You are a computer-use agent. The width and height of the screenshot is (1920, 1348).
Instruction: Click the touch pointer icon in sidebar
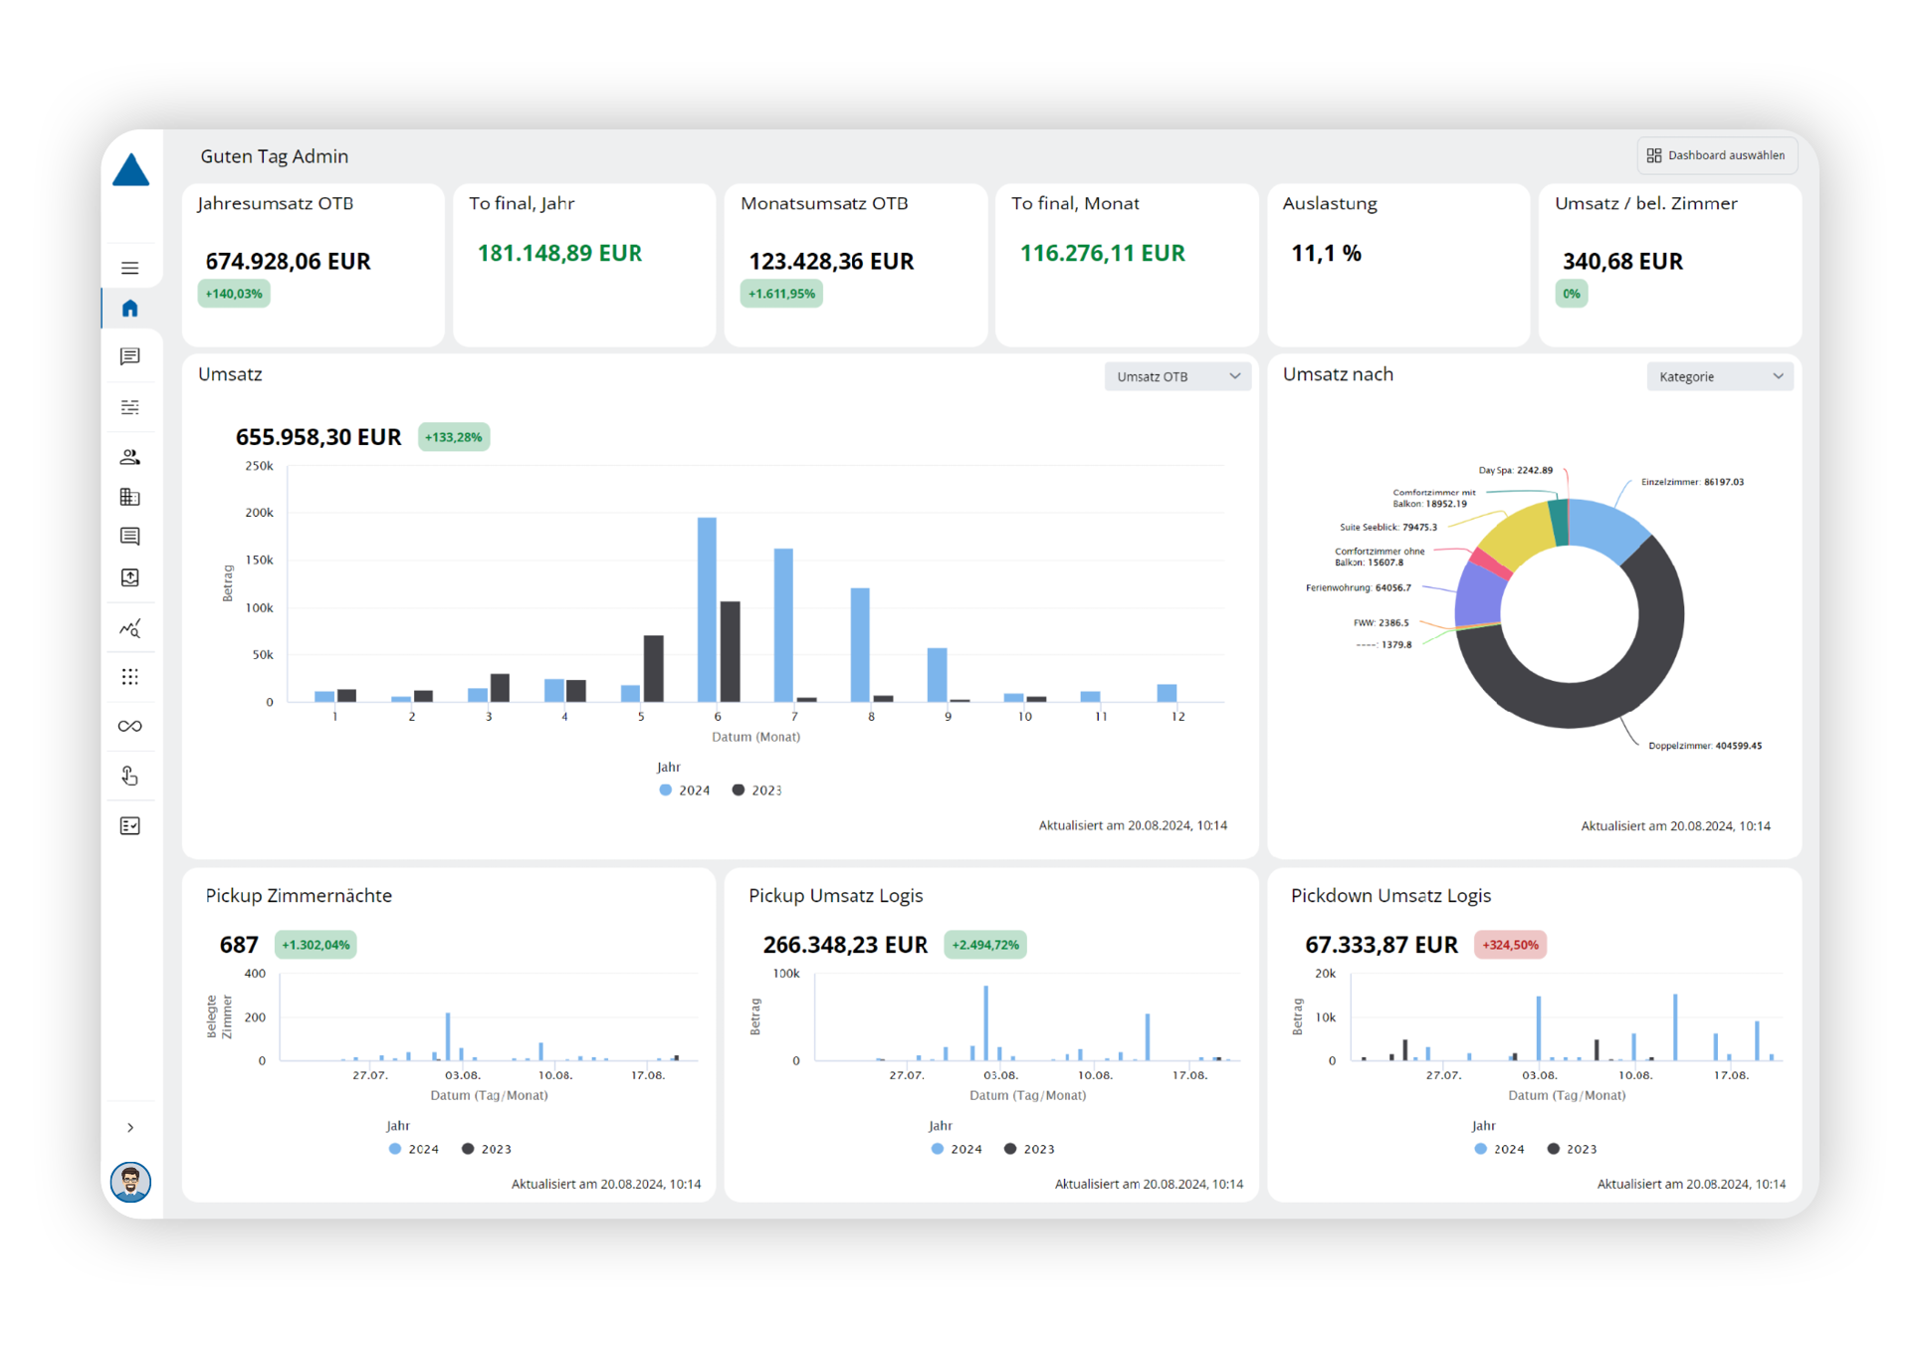(x=129, y=776)
